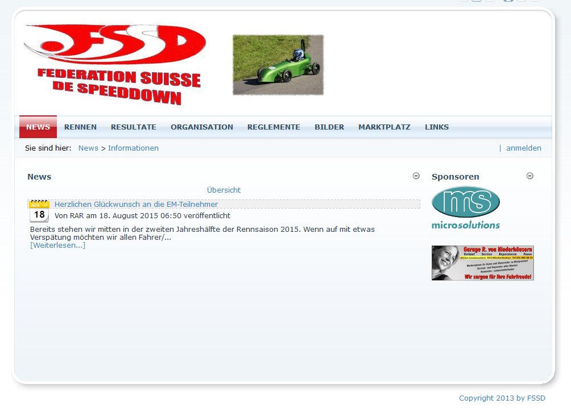Open the Übersicht link

point(224,190)
